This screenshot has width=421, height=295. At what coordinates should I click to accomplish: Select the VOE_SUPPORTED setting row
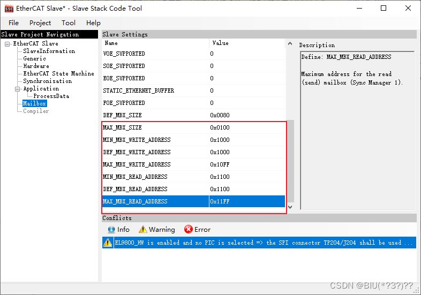point(193,54)
